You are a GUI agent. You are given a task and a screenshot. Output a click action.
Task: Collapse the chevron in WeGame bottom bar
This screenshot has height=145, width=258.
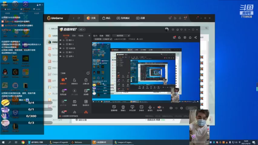pyautogui.click(x=174, y=120)
